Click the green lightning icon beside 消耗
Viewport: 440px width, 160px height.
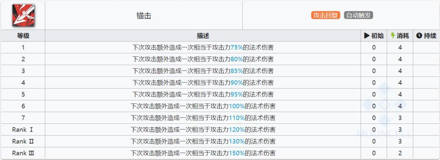click(x=393, y=36)
